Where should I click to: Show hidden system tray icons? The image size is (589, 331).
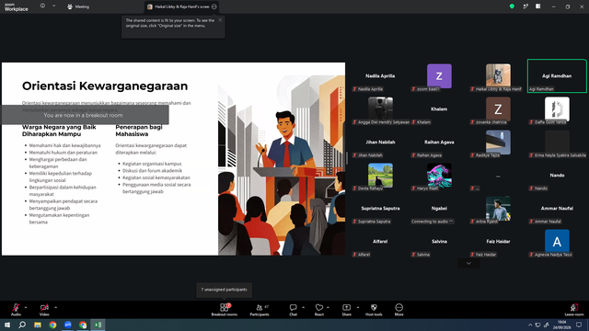click(x=530, y=325)
